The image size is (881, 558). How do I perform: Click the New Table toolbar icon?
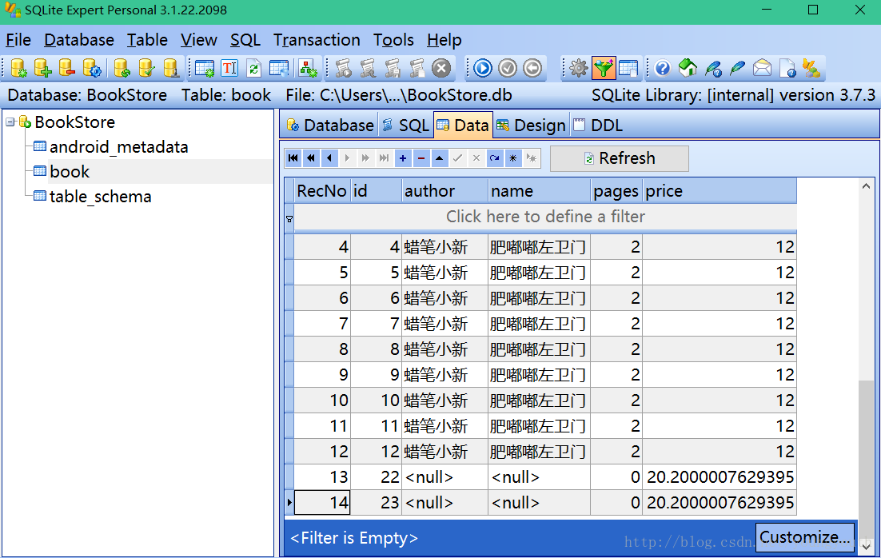[x=205, y=69]
